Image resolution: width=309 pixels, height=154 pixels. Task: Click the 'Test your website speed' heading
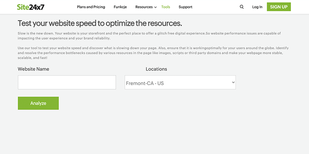100,23
